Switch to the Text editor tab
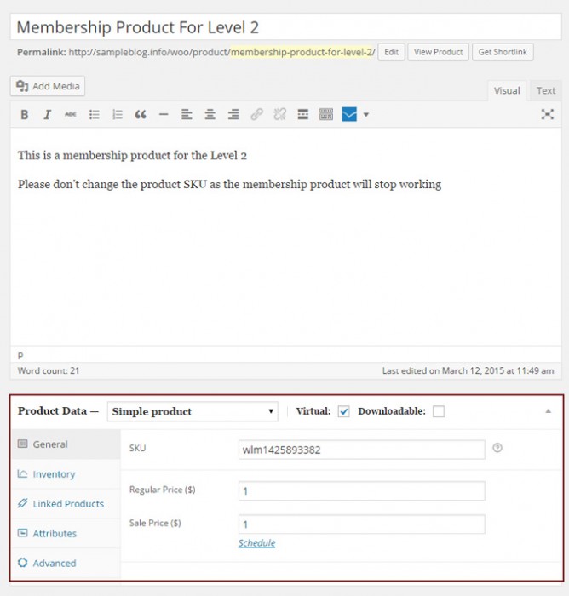The image size is (569, 596). point(546,90)
